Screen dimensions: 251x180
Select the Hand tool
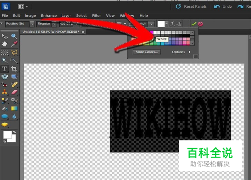coord(4,44)
